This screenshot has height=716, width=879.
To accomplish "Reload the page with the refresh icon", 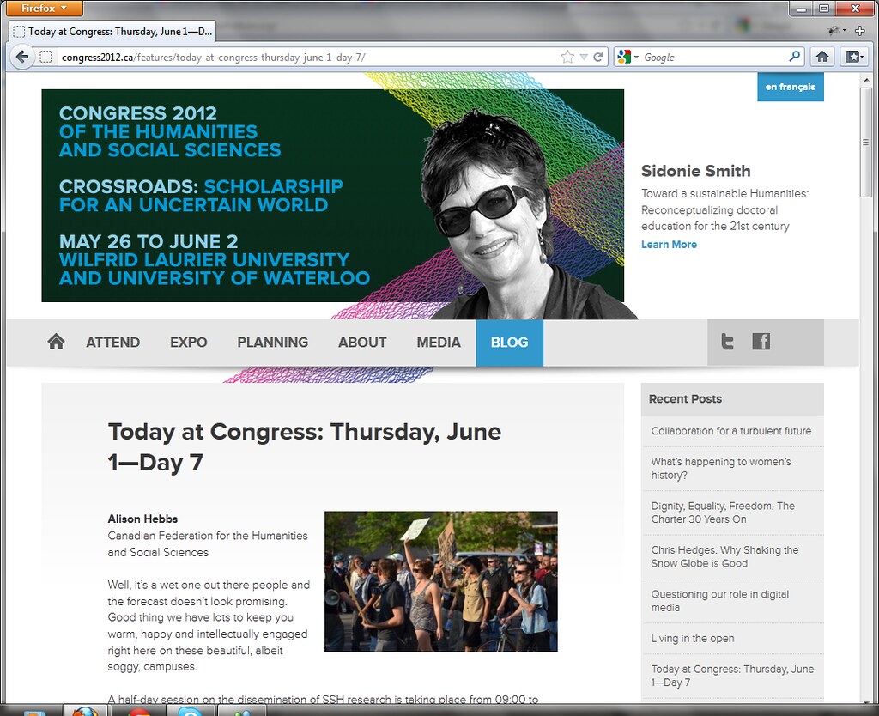I will [x=598, y=57].
